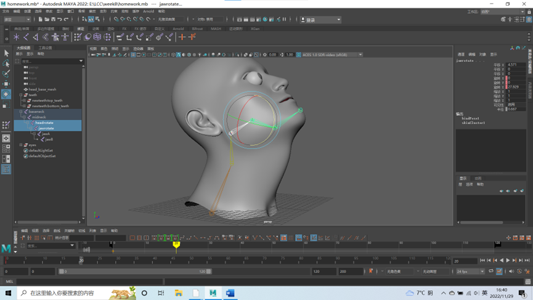Screen dimensions: 533x300
Task: Click the Windows Start button
Action: [x=8, y=293]
